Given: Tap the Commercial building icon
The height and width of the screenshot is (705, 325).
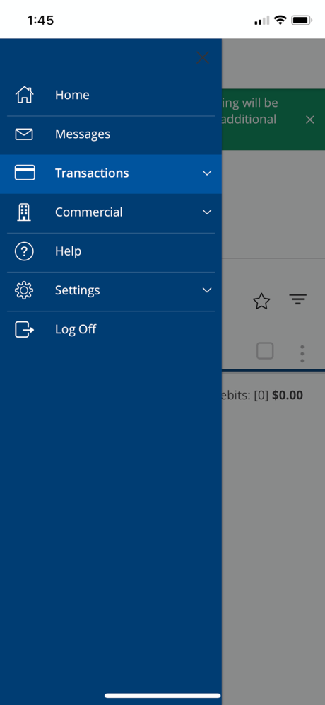Looking at the screenshot, I should click(x=24, y=212).
